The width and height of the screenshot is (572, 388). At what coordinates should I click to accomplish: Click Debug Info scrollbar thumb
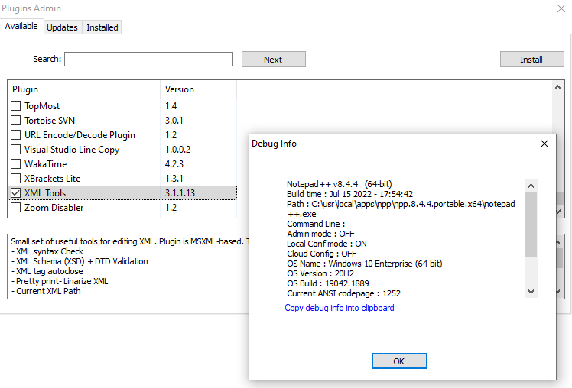tap(531, 225)
